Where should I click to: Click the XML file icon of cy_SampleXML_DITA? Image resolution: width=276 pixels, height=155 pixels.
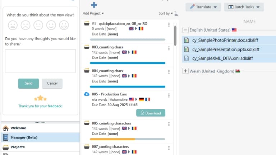(x=187, y=58)
